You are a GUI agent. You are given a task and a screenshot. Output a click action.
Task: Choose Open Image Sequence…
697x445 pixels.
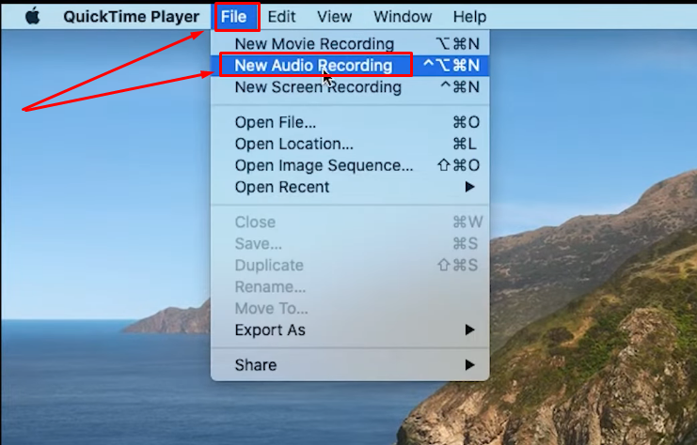[350, 165]
